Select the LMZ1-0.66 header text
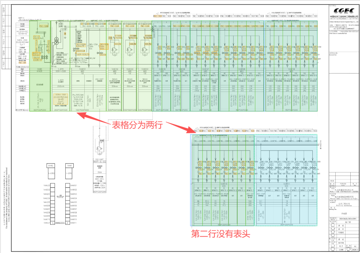This screenshot has width=360, height=253. pyautogui.click(x=22, y=56)
